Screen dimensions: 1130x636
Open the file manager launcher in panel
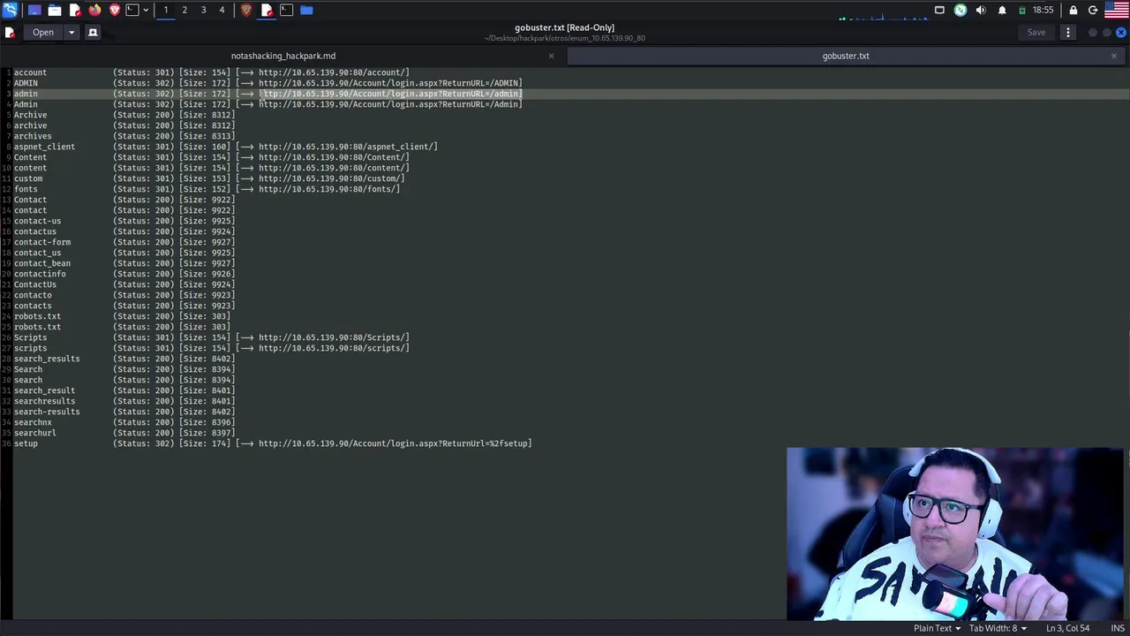click(55, 10)
